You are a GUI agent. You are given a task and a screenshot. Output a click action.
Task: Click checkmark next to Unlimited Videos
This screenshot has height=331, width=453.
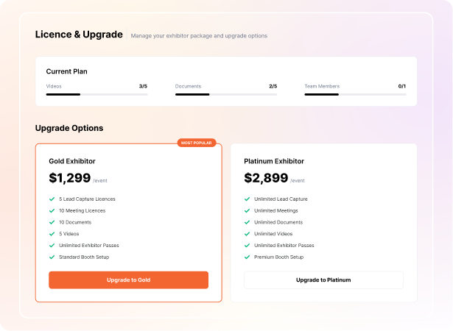[x=247, y=234]
